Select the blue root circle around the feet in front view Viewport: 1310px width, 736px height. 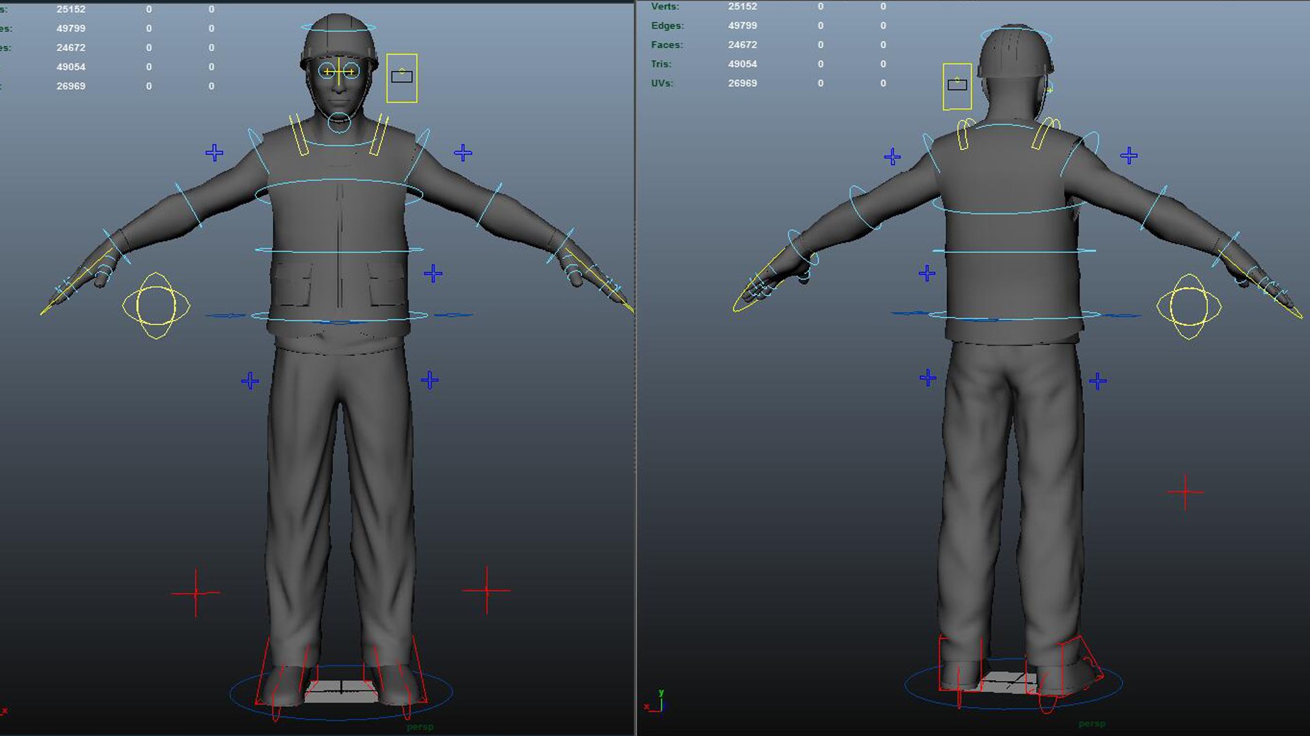341,694
